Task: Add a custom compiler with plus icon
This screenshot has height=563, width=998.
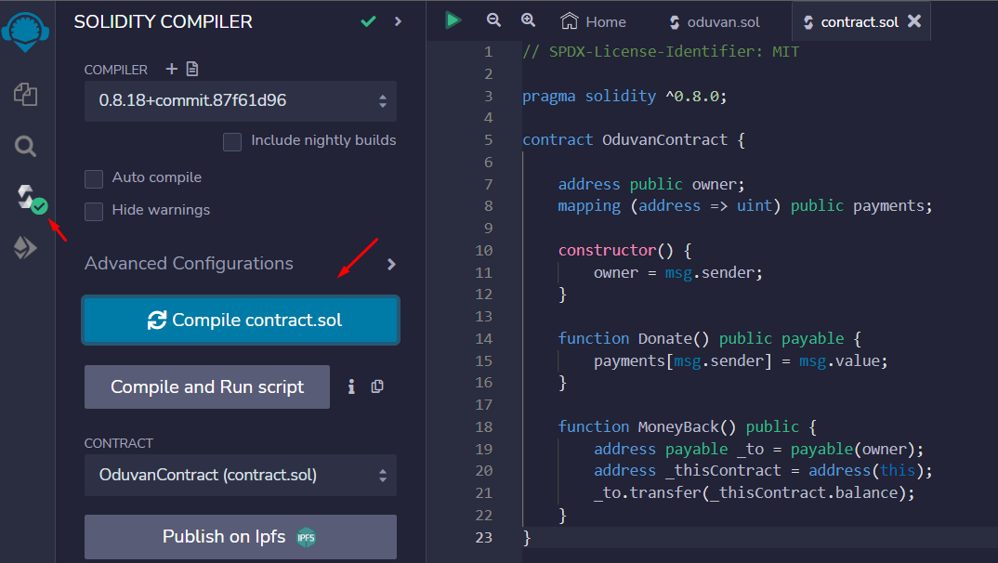Action: [x=171, y=69]
